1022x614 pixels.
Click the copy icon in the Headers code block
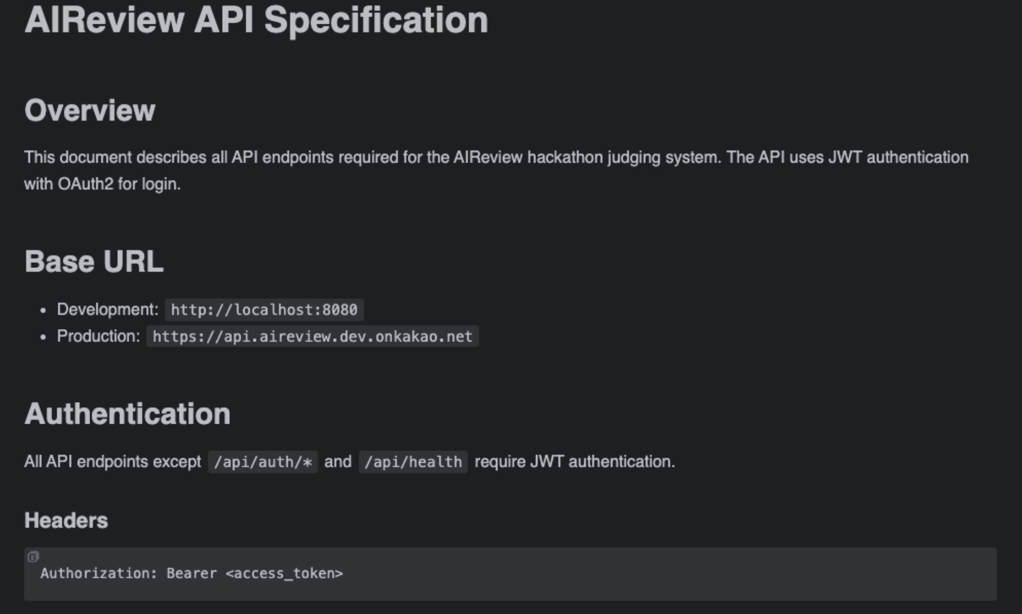tap(33, 557)
